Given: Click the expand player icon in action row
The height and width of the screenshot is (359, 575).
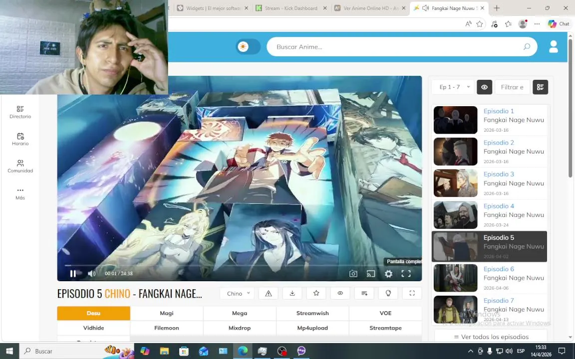Looking at the screenshot, I should [x=412, y=293].
